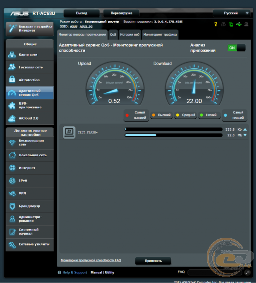Open the Сетевые утилиты wrench icon

pos(12,245)
